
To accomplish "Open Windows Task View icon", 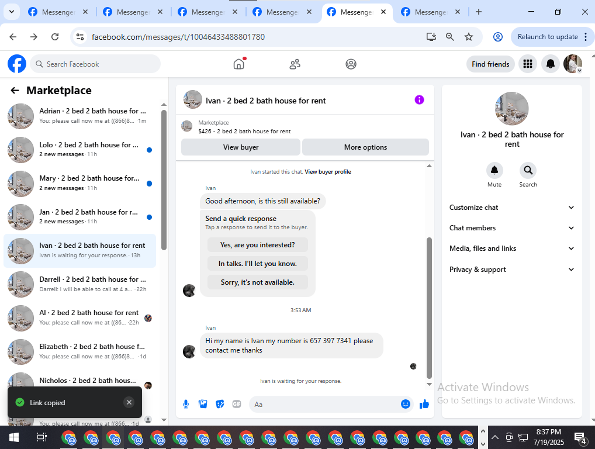I will point(41,438).
